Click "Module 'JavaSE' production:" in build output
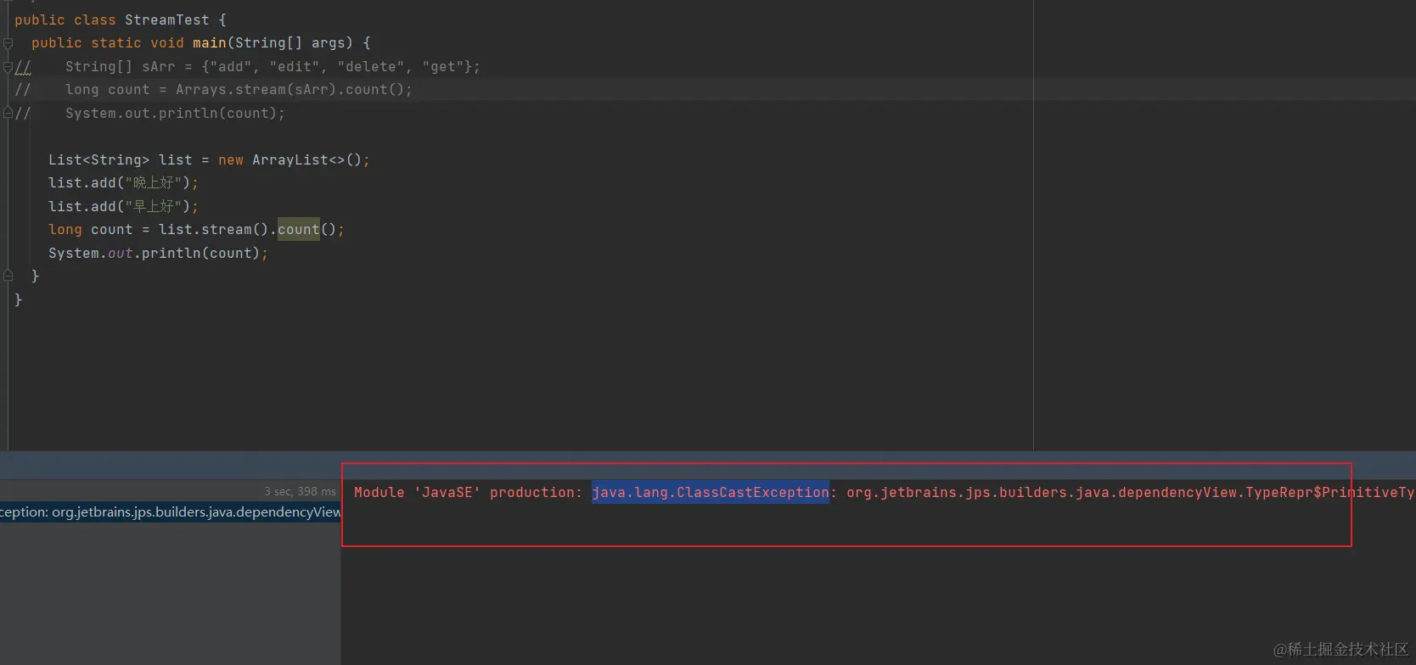Screen dimensions: 1416x665 [469, 492]
